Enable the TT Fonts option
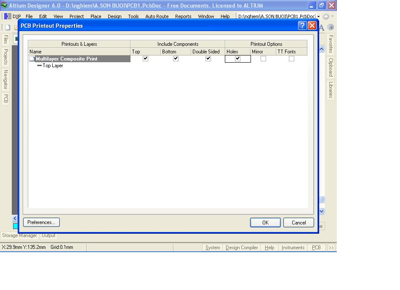The image size is (400, 290). (291, 58)
